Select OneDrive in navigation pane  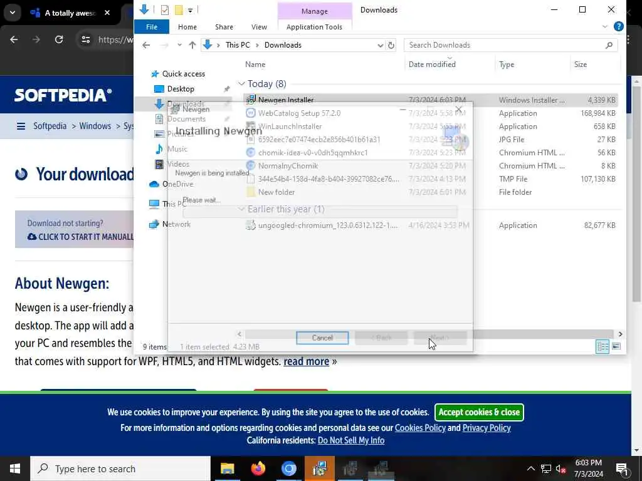(177, 184)
